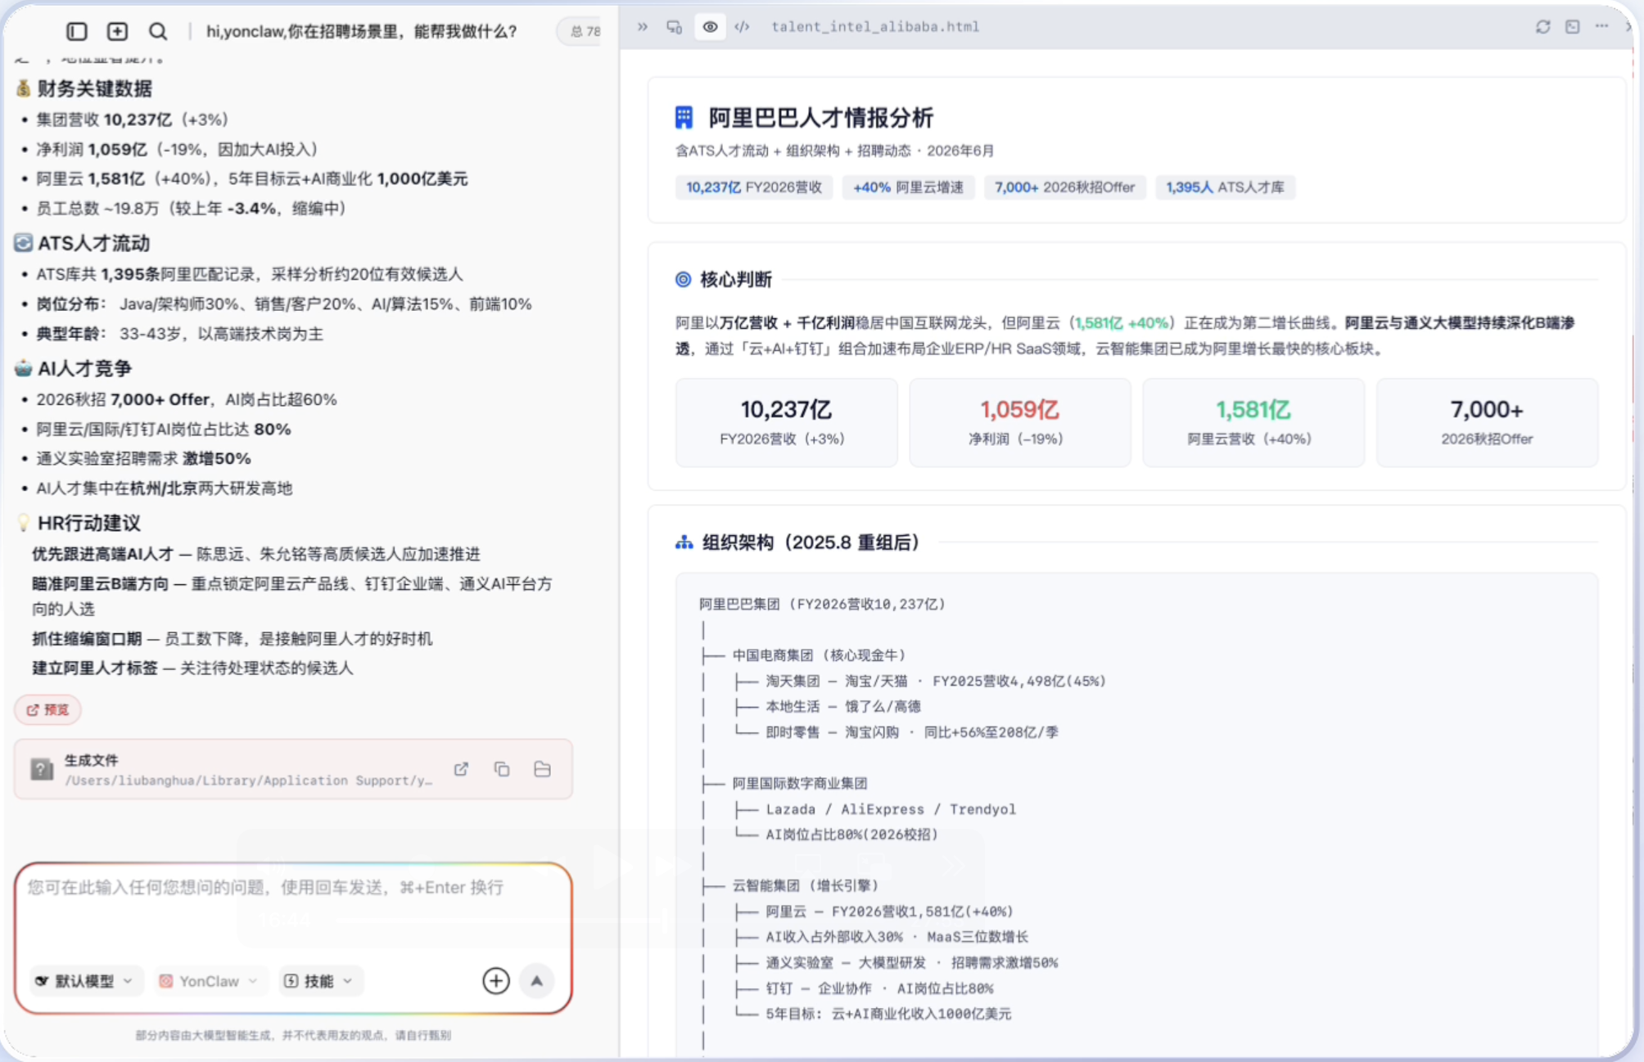
Task: Reveal generated file in folder
Action: [x=542, y=769]
